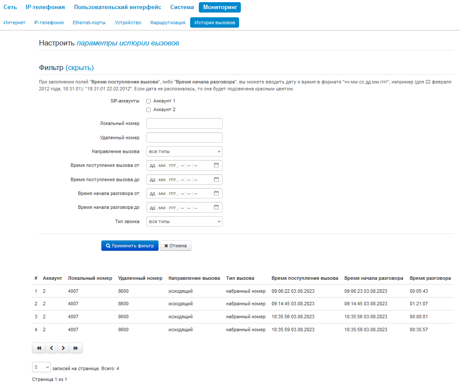Open параметры истории вызовов link
460x387 pixels.
pyautogui.click(x=128, y=43)
